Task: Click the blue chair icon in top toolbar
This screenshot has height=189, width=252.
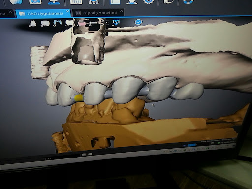Action: click(x=94, y=2)
